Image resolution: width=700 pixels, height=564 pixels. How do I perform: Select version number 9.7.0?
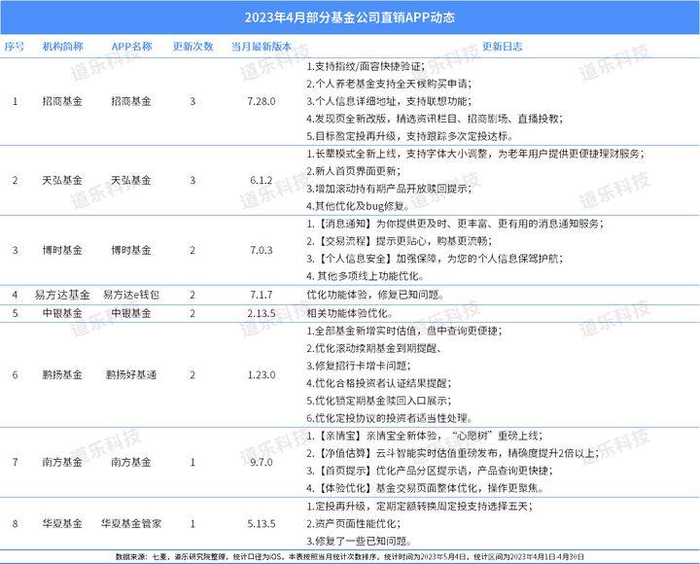pos(262,462)
